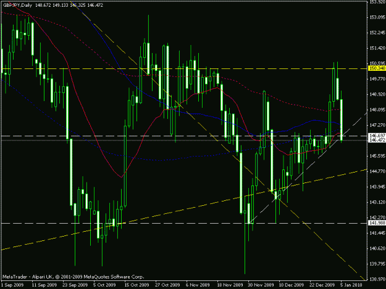The image size is (386, 289).
Task: Click the 22 Dec 2009 date label
Action: tap(322, 285)
